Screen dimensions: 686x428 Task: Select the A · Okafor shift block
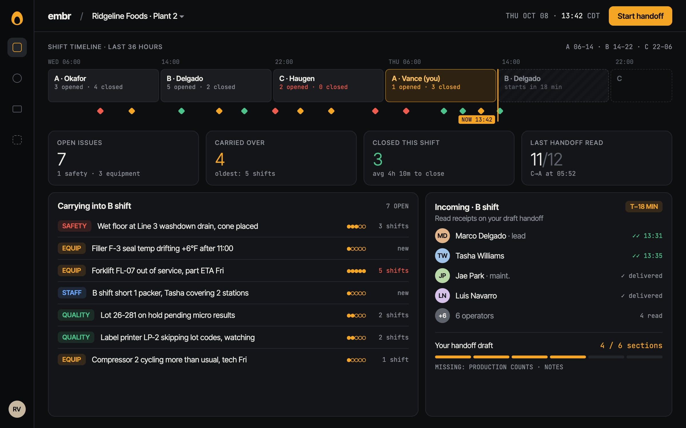[103, 86]
